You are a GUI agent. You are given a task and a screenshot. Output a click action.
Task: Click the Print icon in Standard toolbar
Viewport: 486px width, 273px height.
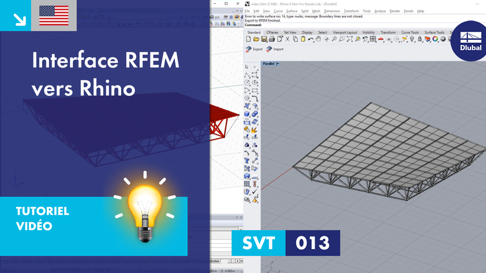(272, 39)
